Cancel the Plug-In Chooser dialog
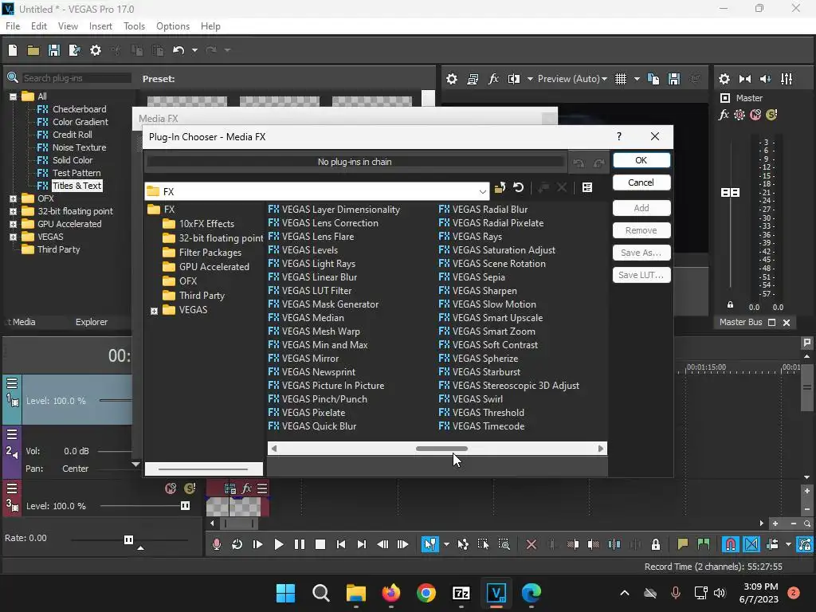 pyautogui.click(x=641, y=182)
